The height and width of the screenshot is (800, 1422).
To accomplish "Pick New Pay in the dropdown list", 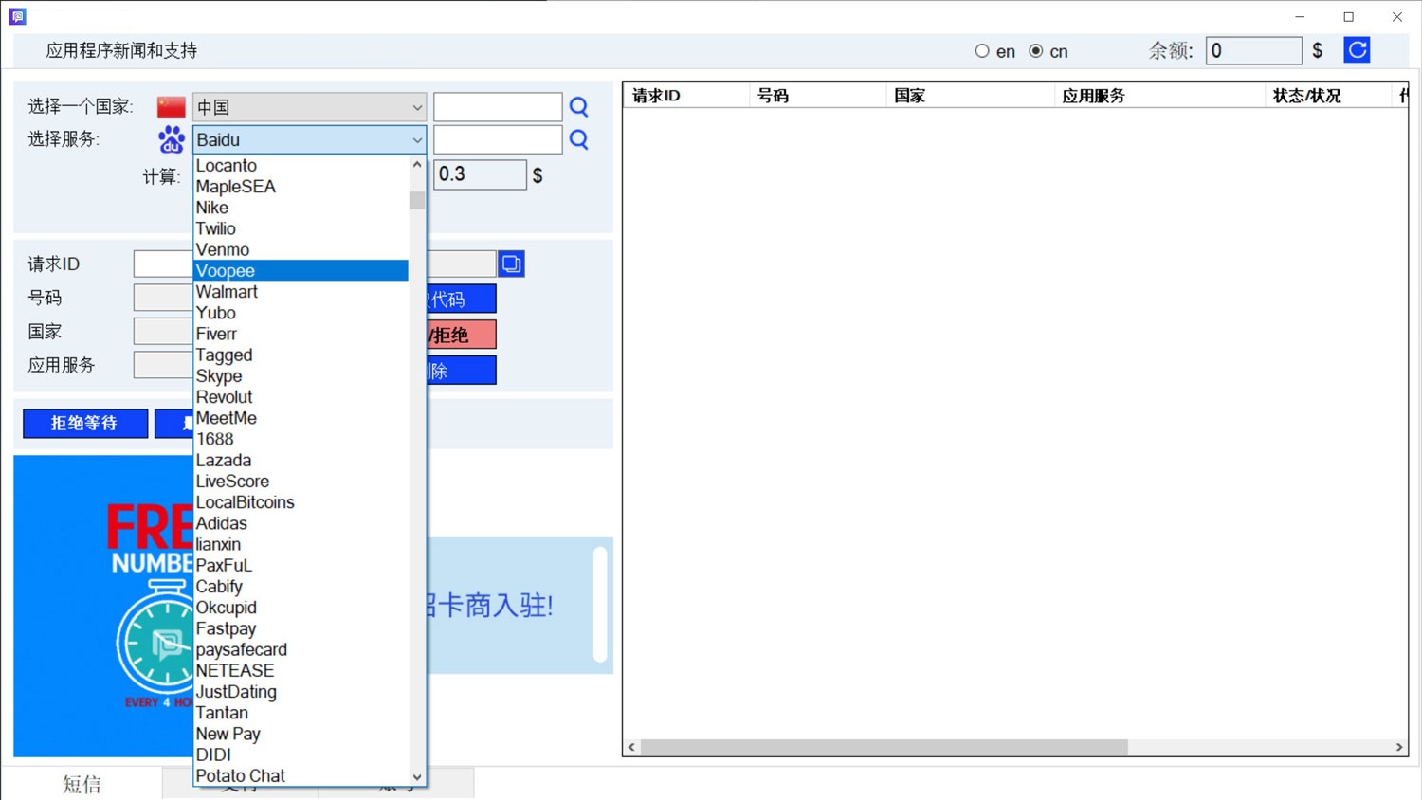I will (x=301, y=734).
